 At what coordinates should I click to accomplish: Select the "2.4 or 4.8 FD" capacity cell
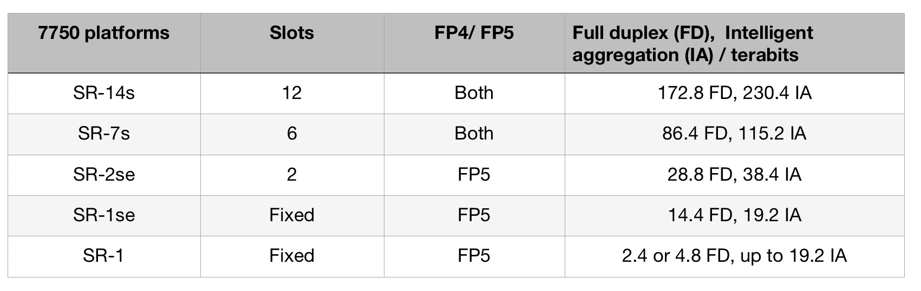tap(734, 255)
